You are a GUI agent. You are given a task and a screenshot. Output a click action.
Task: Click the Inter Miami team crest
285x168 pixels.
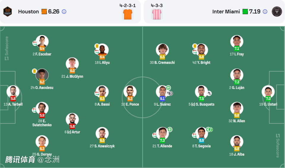pos(277,12)
